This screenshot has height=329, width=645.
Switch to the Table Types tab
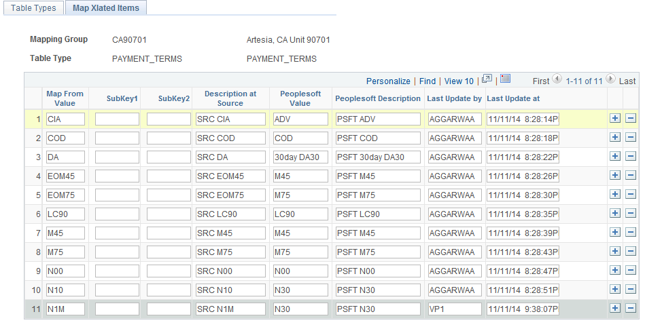click(x=34, y=8)
